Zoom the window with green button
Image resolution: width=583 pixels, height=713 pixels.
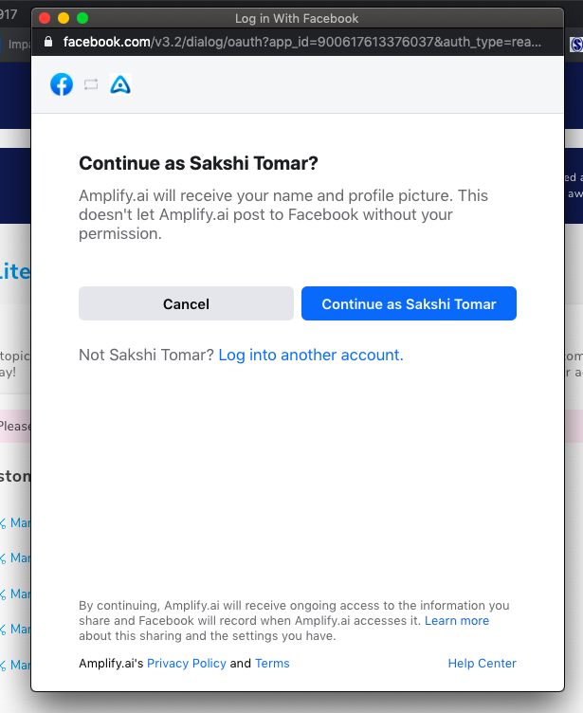[x=82, y=18]
